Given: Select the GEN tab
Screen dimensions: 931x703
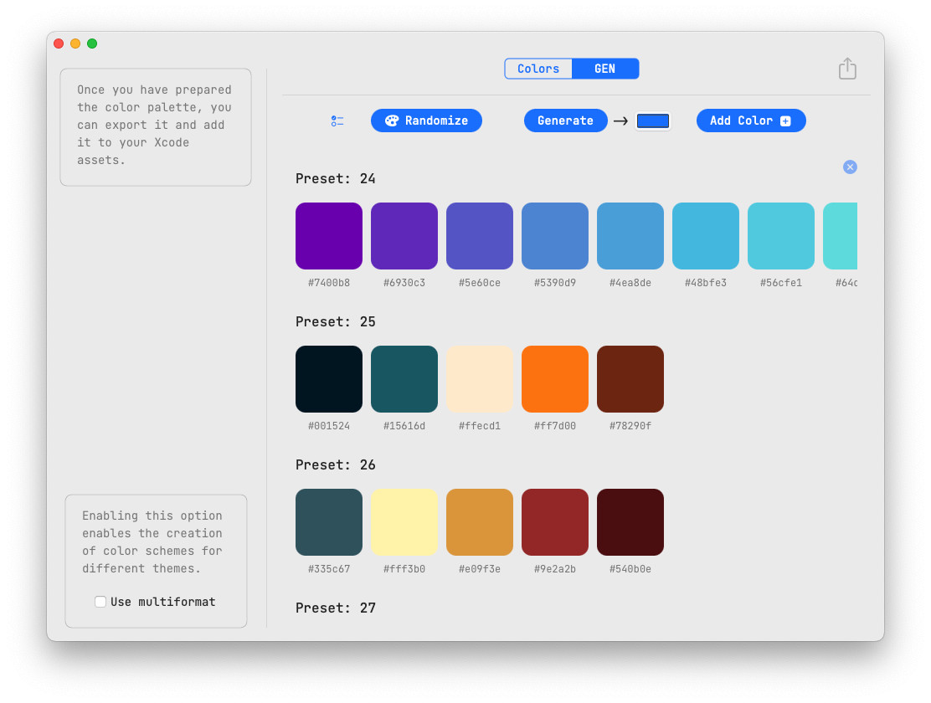Looking at the screenshot, I should [x=604, y=69].
